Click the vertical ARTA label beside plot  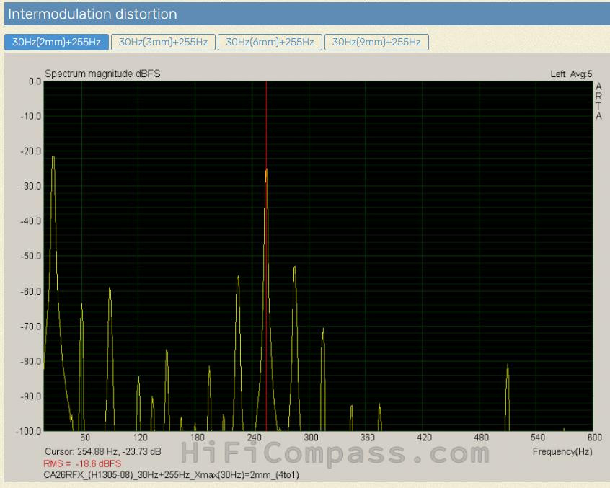pos(598,101)
